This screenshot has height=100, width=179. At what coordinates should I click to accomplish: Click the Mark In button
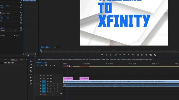tap(107, 55)
